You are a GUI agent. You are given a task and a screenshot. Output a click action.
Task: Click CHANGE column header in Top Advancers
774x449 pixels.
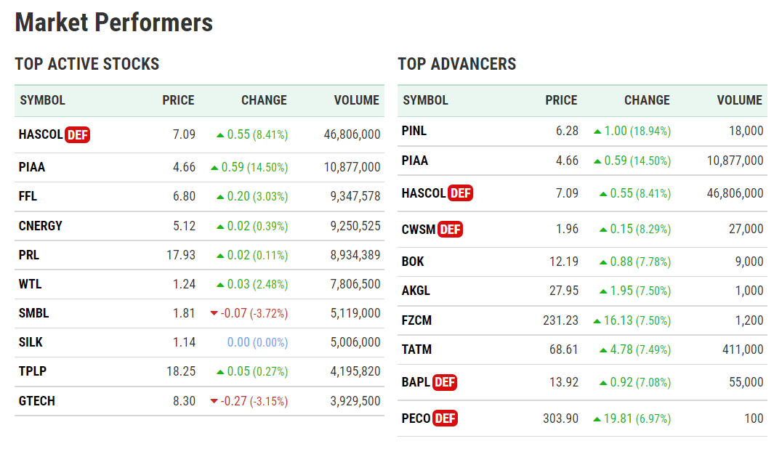point(647,100)
